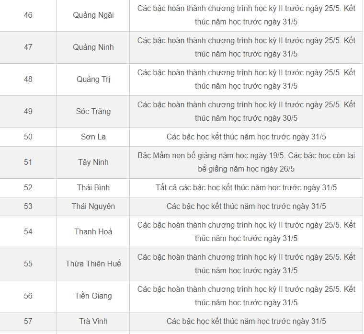This screenshot has width=364, height=334.
Task: Click Tây Ninh's school-closing schedule text
Action: [x=246, y=162]
